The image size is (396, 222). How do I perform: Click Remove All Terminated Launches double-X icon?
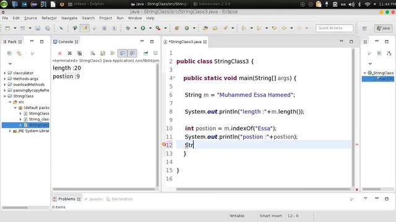[x=80, y=53]
